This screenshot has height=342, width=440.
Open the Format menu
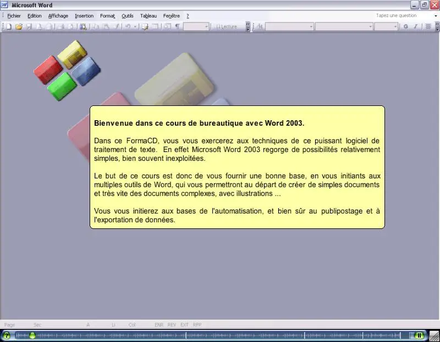(107, 16)
